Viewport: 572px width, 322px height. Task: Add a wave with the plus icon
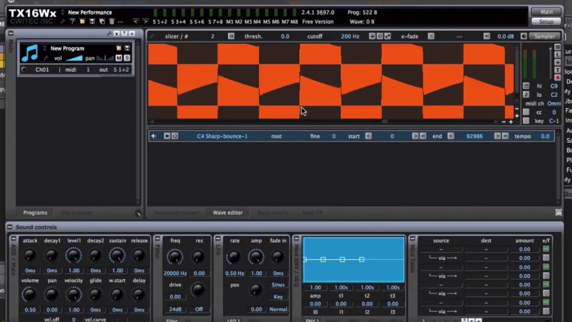coord(153,136)
